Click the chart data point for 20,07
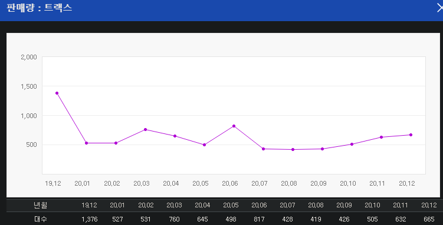 point(263,149)
